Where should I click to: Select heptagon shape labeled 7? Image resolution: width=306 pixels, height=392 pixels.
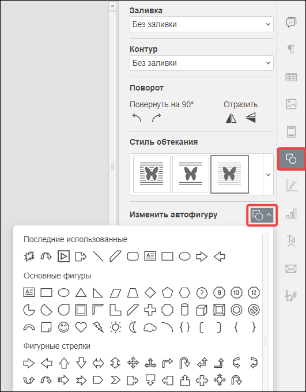pyautogui.click(x=202, y=292)
